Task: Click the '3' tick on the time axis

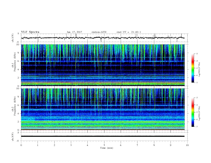Action: click(x=71, y=145)
